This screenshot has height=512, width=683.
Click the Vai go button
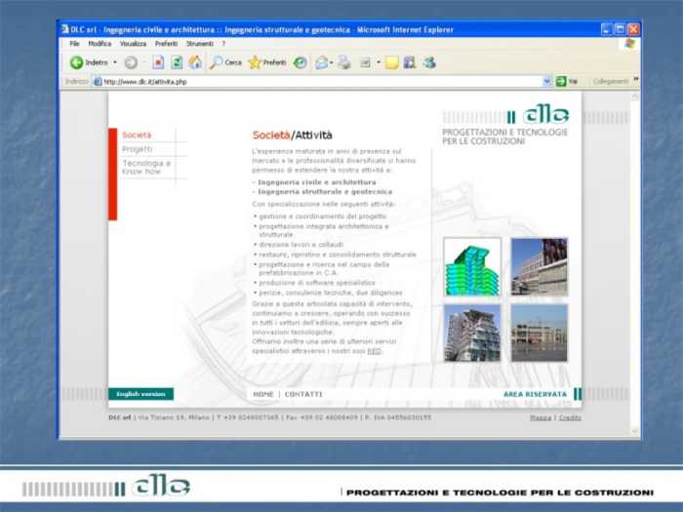pyautogui.click(x=568, y=82)
